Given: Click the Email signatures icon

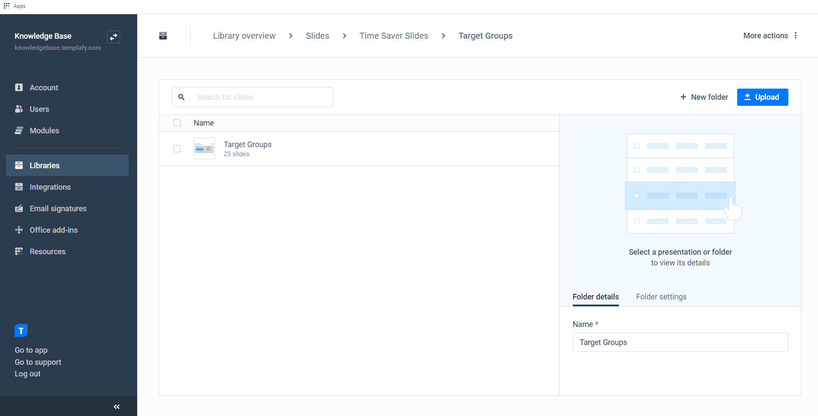Looking at the screenshot, I should (19, 208).
